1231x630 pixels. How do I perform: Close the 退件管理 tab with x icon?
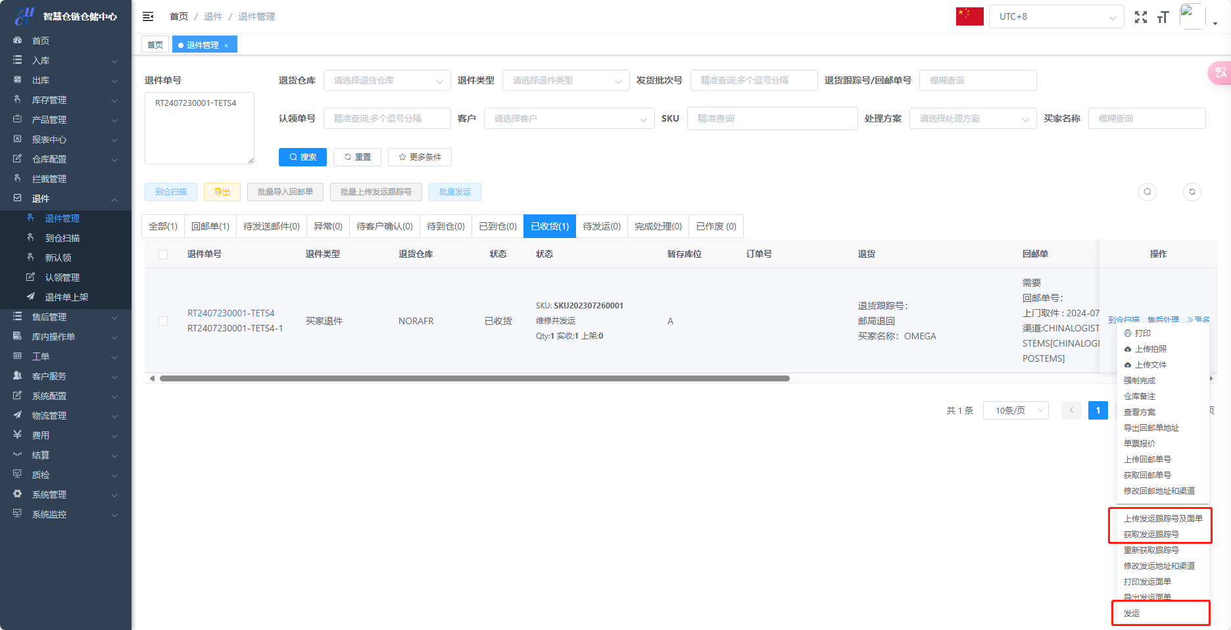[226, 45]
